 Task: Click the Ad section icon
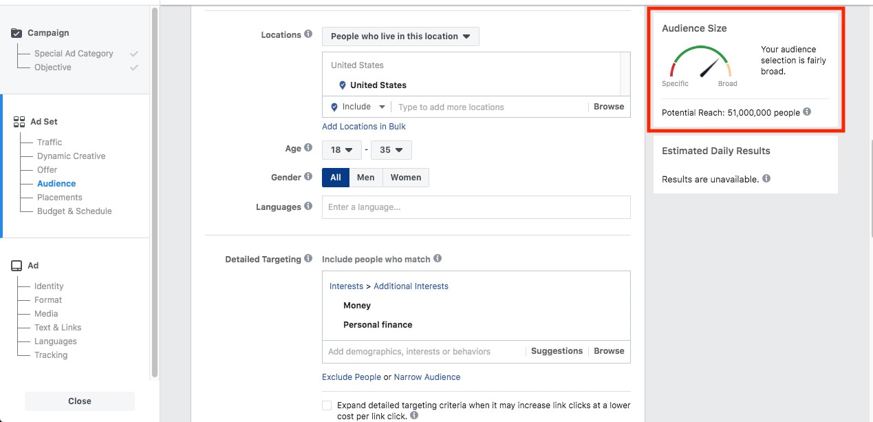[17, 265]
